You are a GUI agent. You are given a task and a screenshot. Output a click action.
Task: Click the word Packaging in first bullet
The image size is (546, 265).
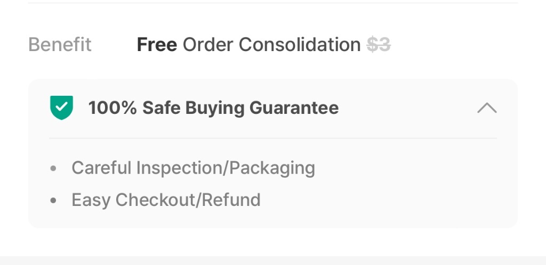272,169
